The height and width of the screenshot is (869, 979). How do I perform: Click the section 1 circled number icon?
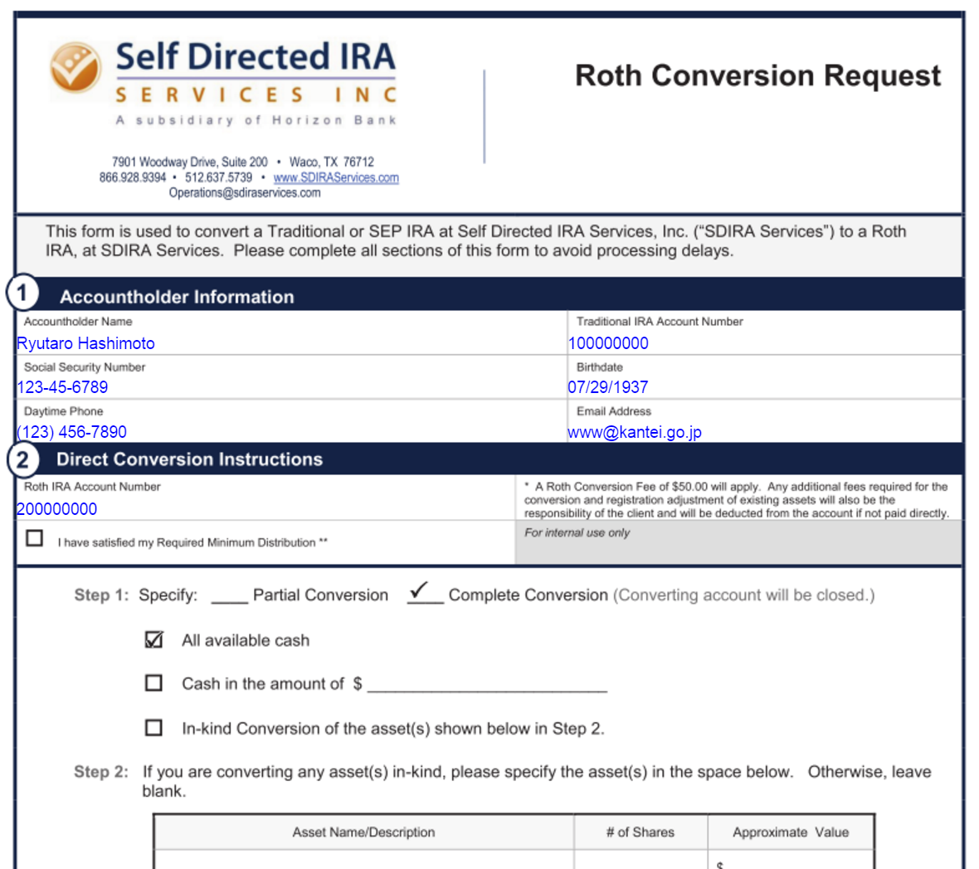pyautogui.click(x=22, y=293)
